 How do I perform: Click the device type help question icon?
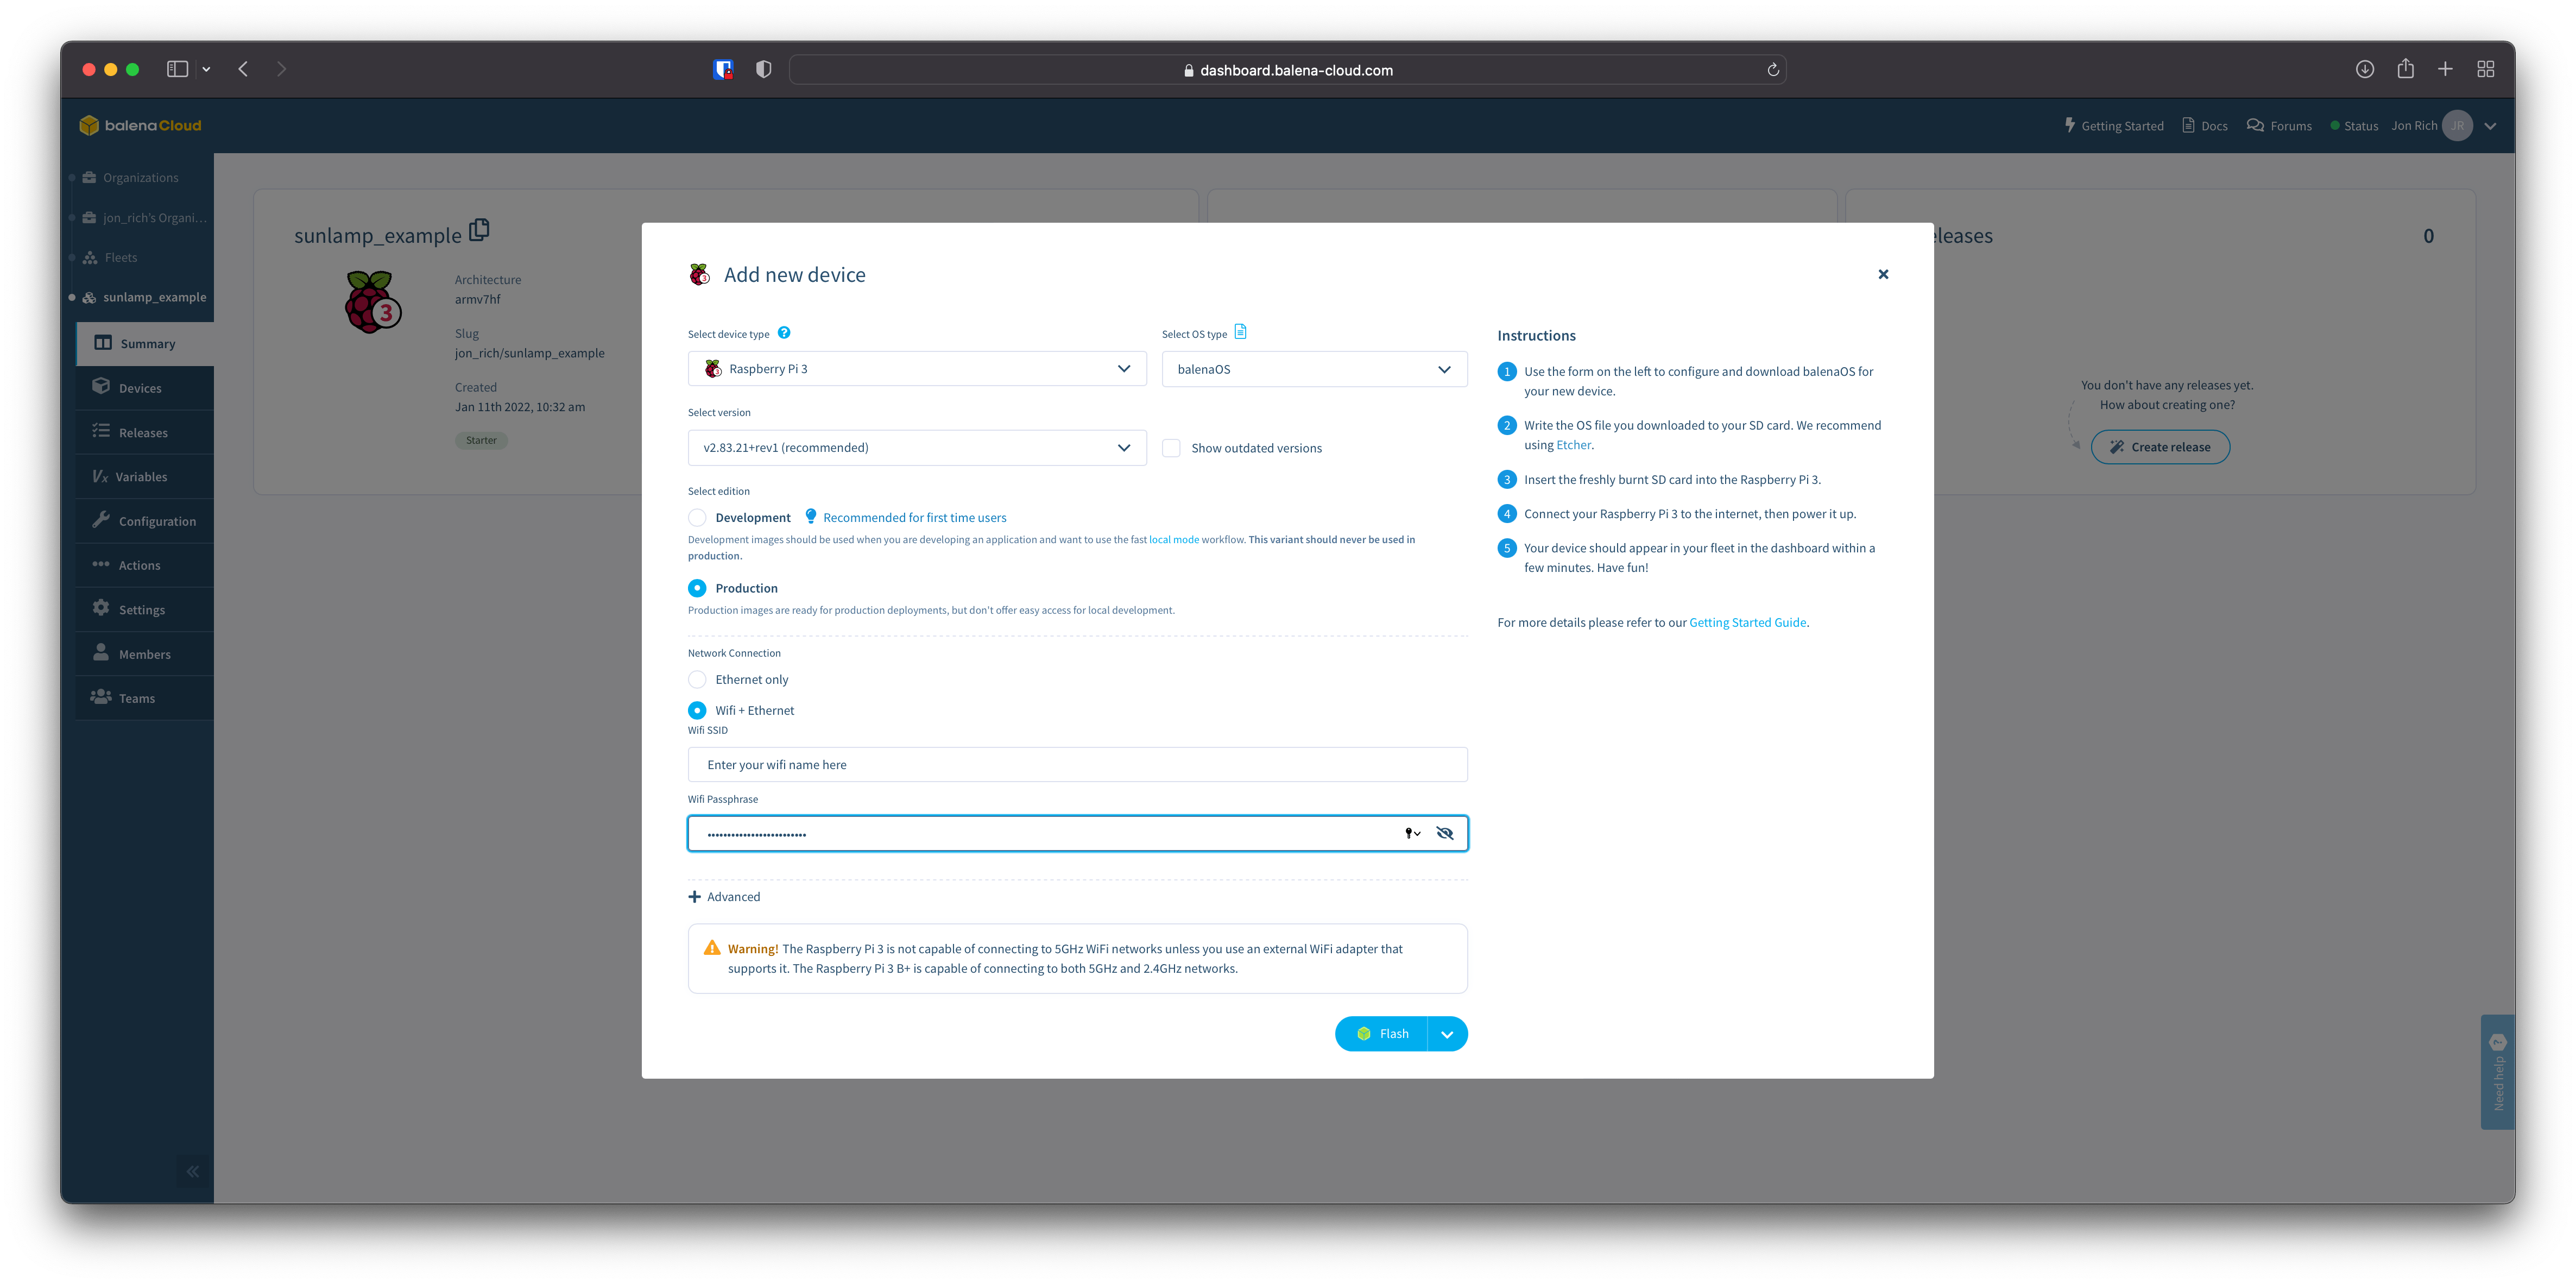click(x=784, y=333)
